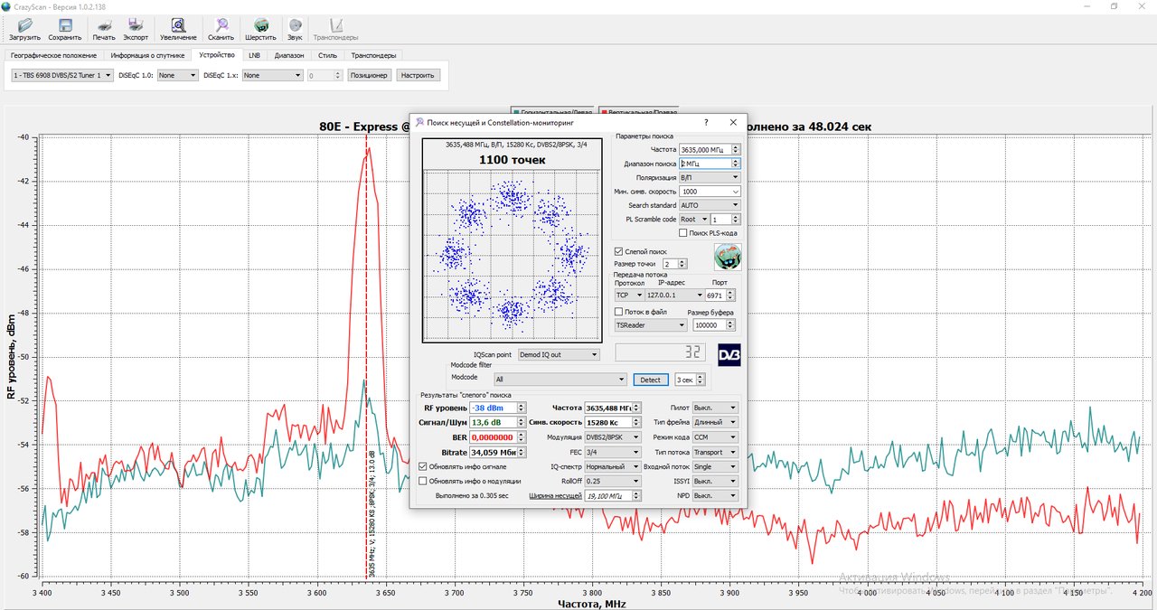1157x610 pixels.
Task: Click the cartoon cat image in the dialog
Action: [x=728, y=257]
